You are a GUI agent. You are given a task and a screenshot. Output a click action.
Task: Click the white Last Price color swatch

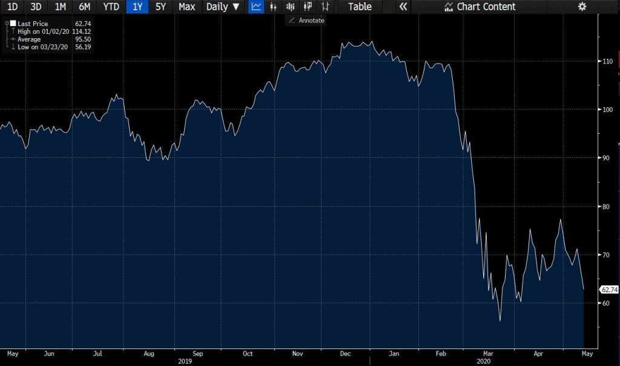click(13, 24)
